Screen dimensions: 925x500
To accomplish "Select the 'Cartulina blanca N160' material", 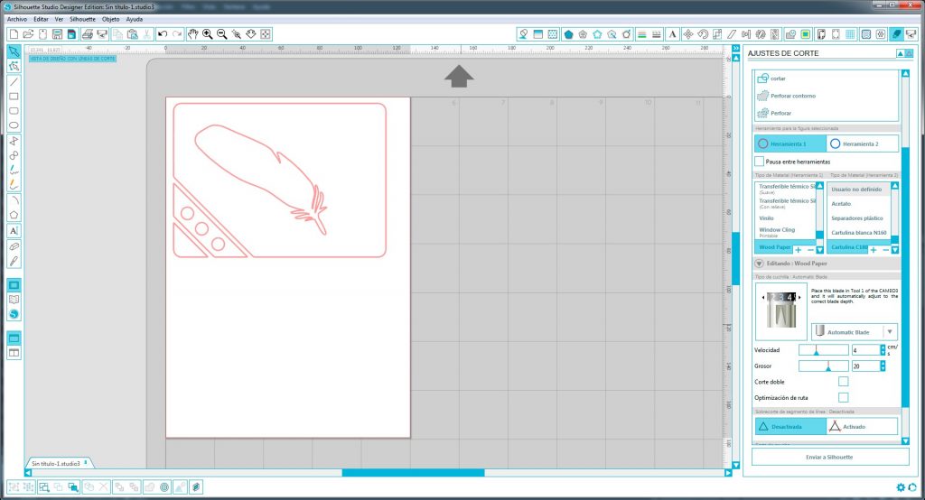I will click(x=859, y=233).
